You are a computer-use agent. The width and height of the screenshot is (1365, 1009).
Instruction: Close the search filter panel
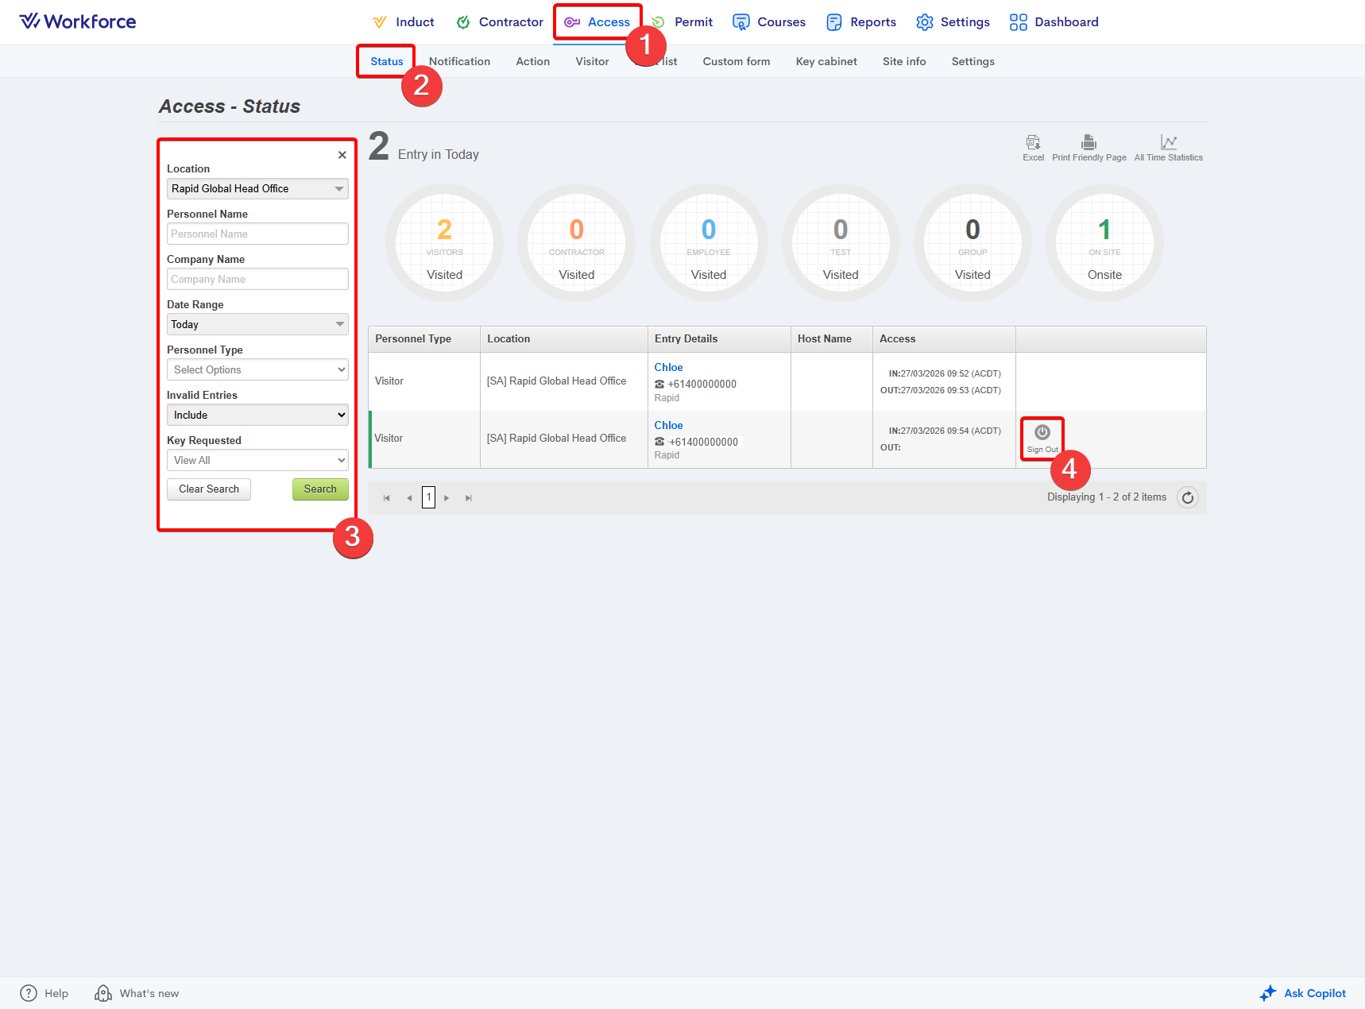click(342, 155)
